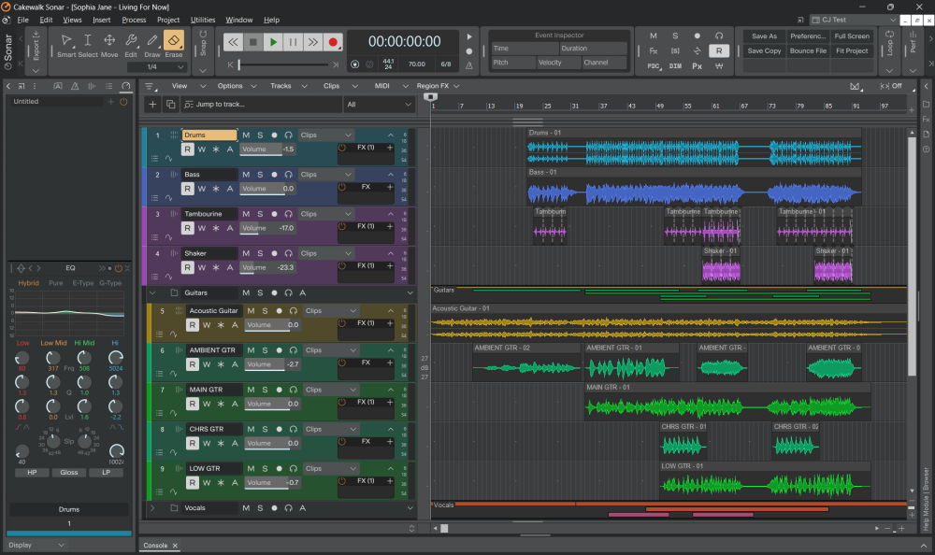Screen dimensions: 935x555
Task: Switch to the Console tab
Action: pos(155,546)
